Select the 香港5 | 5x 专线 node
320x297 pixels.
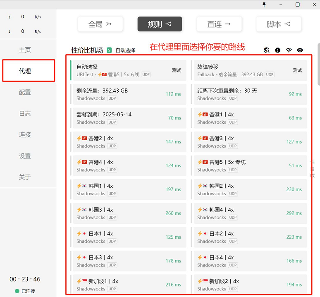click(x=249, y=165)
